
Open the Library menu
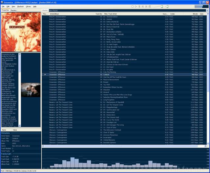(x=28, y=7)
